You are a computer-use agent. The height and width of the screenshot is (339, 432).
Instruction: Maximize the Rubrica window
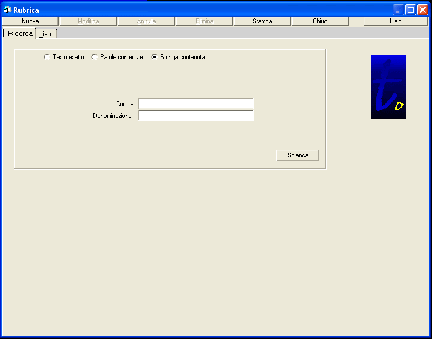coord(410,10)
